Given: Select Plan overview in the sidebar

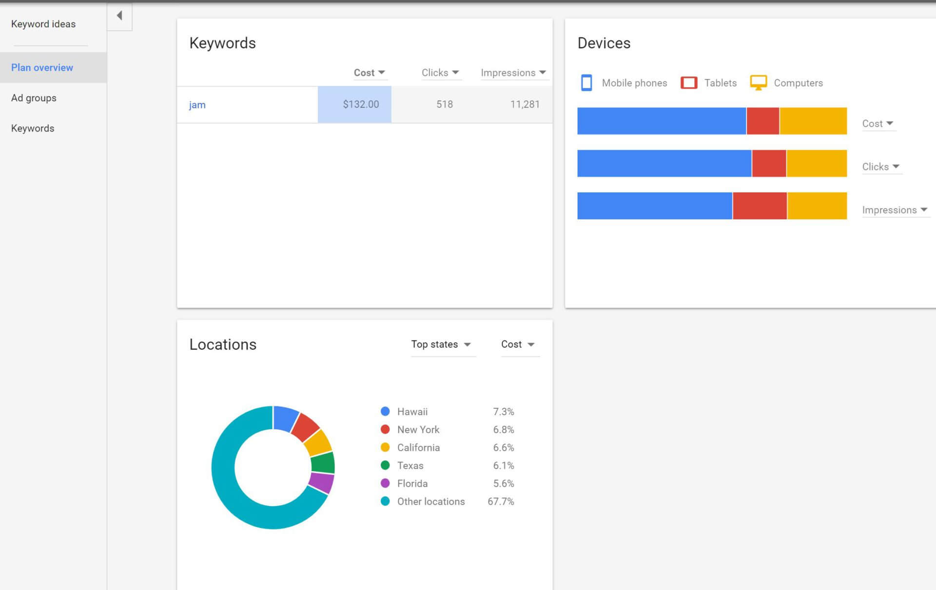Looking at the screenshot, I should click(42, 67).
